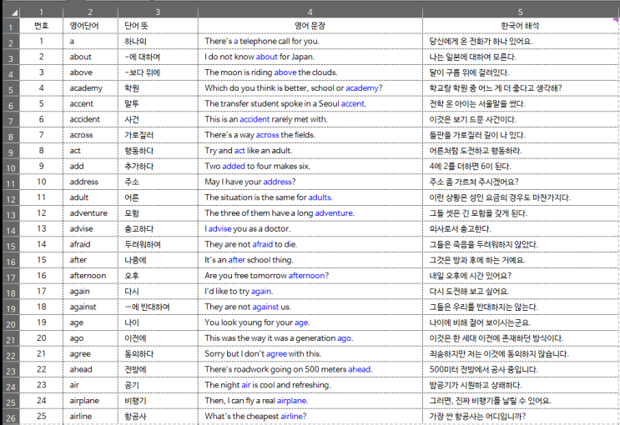Select the word cell 'academy'
Image resolution: width=620 pixels, height=425 pixels.
pos(90,88)
